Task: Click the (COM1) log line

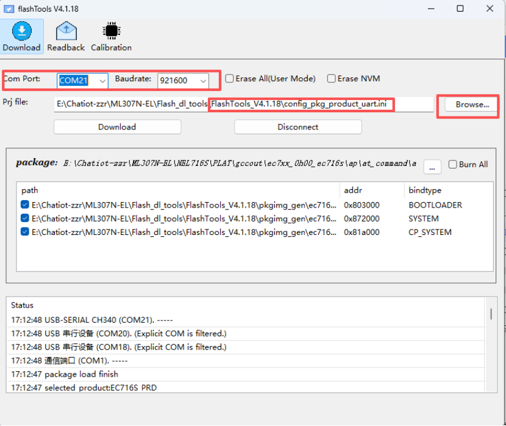Action: coord(245,361)
